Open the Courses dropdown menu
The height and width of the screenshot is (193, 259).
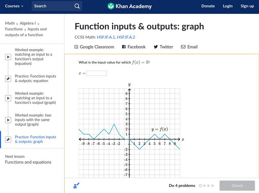click(x=14, y=6)
